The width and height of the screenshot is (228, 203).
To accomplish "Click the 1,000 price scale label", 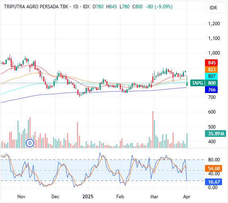I will (214, 53).
